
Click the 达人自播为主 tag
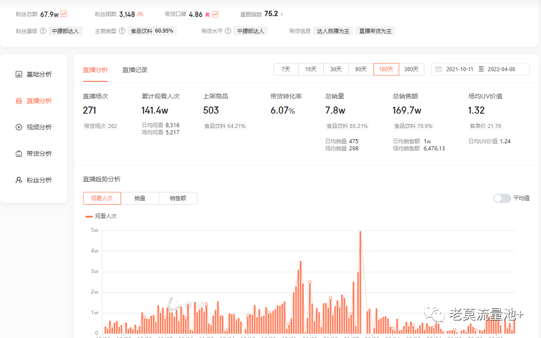click(x=333, y=31)
